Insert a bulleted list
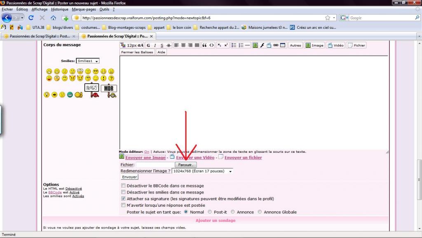Image resolution: width=422 pixels, height=238 pixels. tap(234, 45)
